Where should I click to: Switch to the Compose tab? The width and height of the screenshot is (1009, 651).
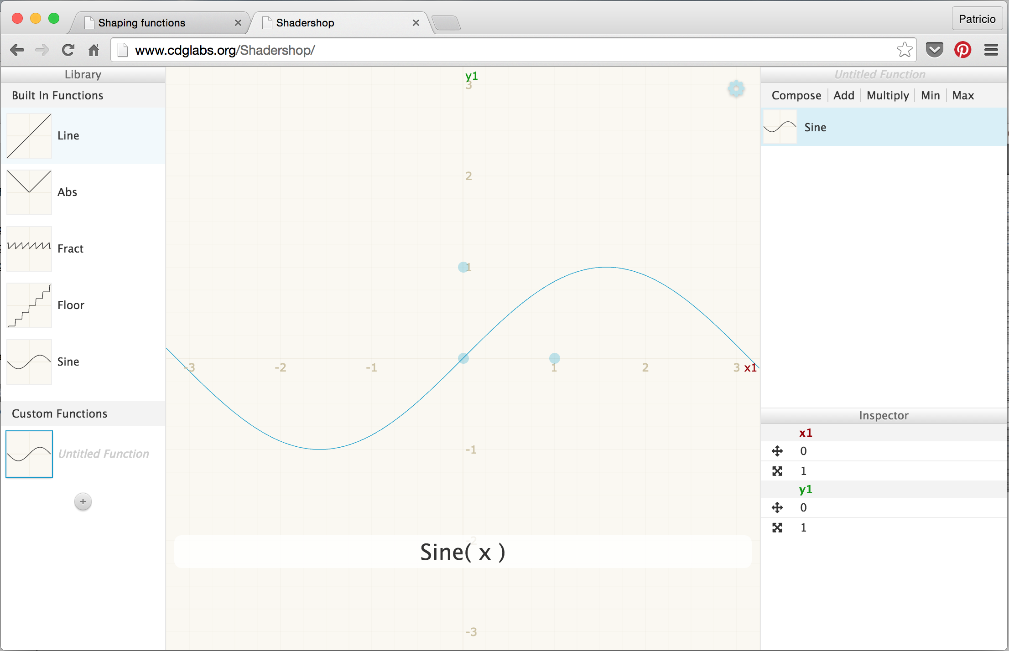click(x=797, y=95)
